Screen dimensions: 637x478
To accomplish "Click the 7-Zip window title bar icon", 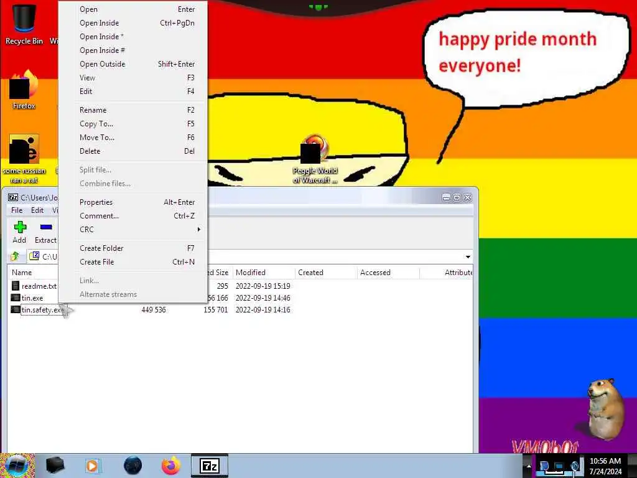I will point(13,197).
